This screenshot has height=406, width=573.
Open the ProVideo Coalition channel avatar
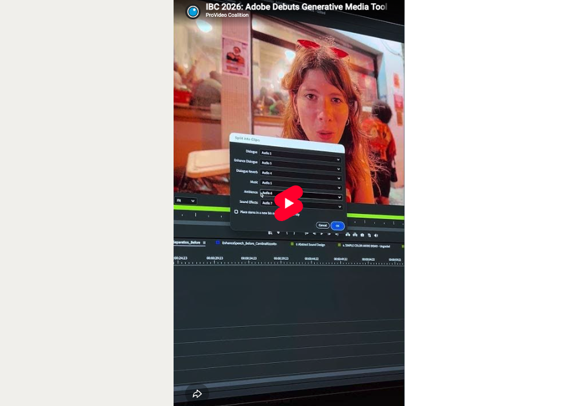click(x=193, y=12)
